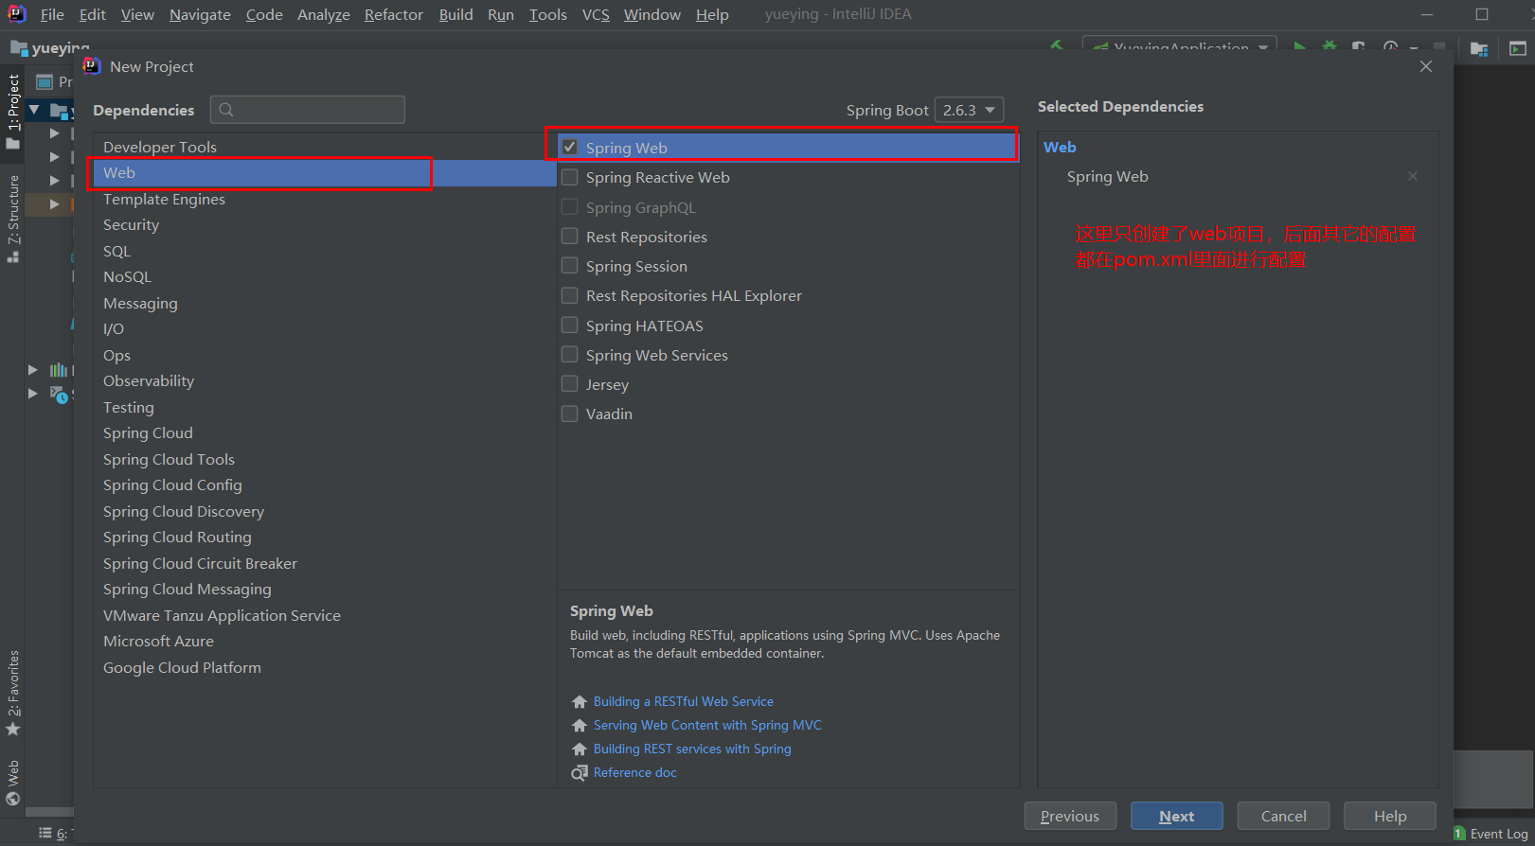
Task: Click the Scratches and Consoles icon in project tree
Action: (x=59, y=394)
